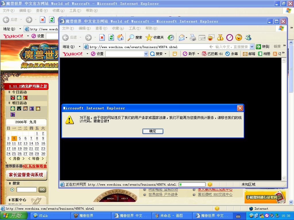Click front window vertical scrollbar up arrow
This screenshot has width=294, height=220.
point(284,60)
